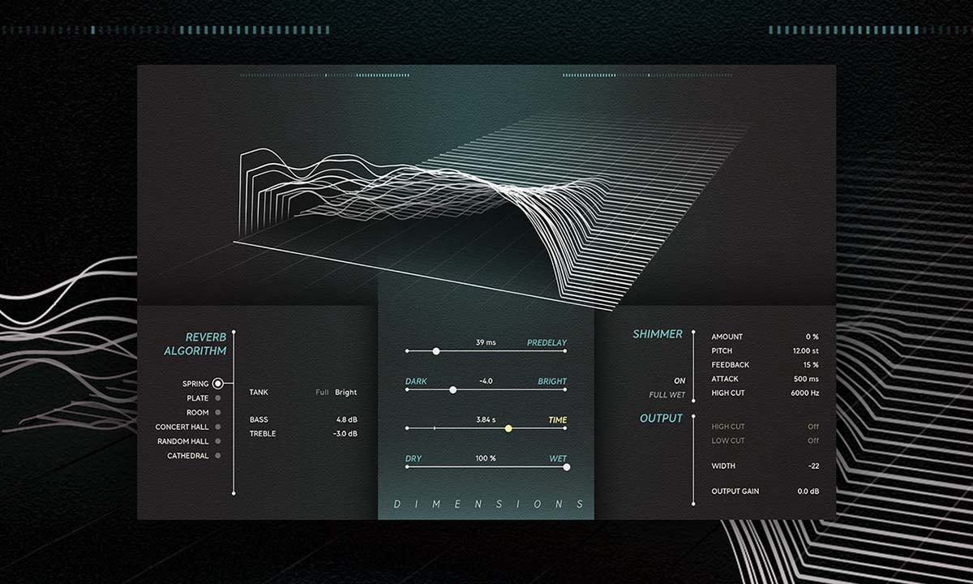Click the Dry/Wet slider handle

click(566, 466)
